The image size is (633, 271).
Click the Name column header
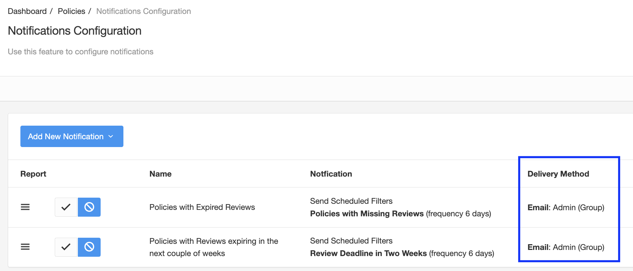(x=160, y=174)
